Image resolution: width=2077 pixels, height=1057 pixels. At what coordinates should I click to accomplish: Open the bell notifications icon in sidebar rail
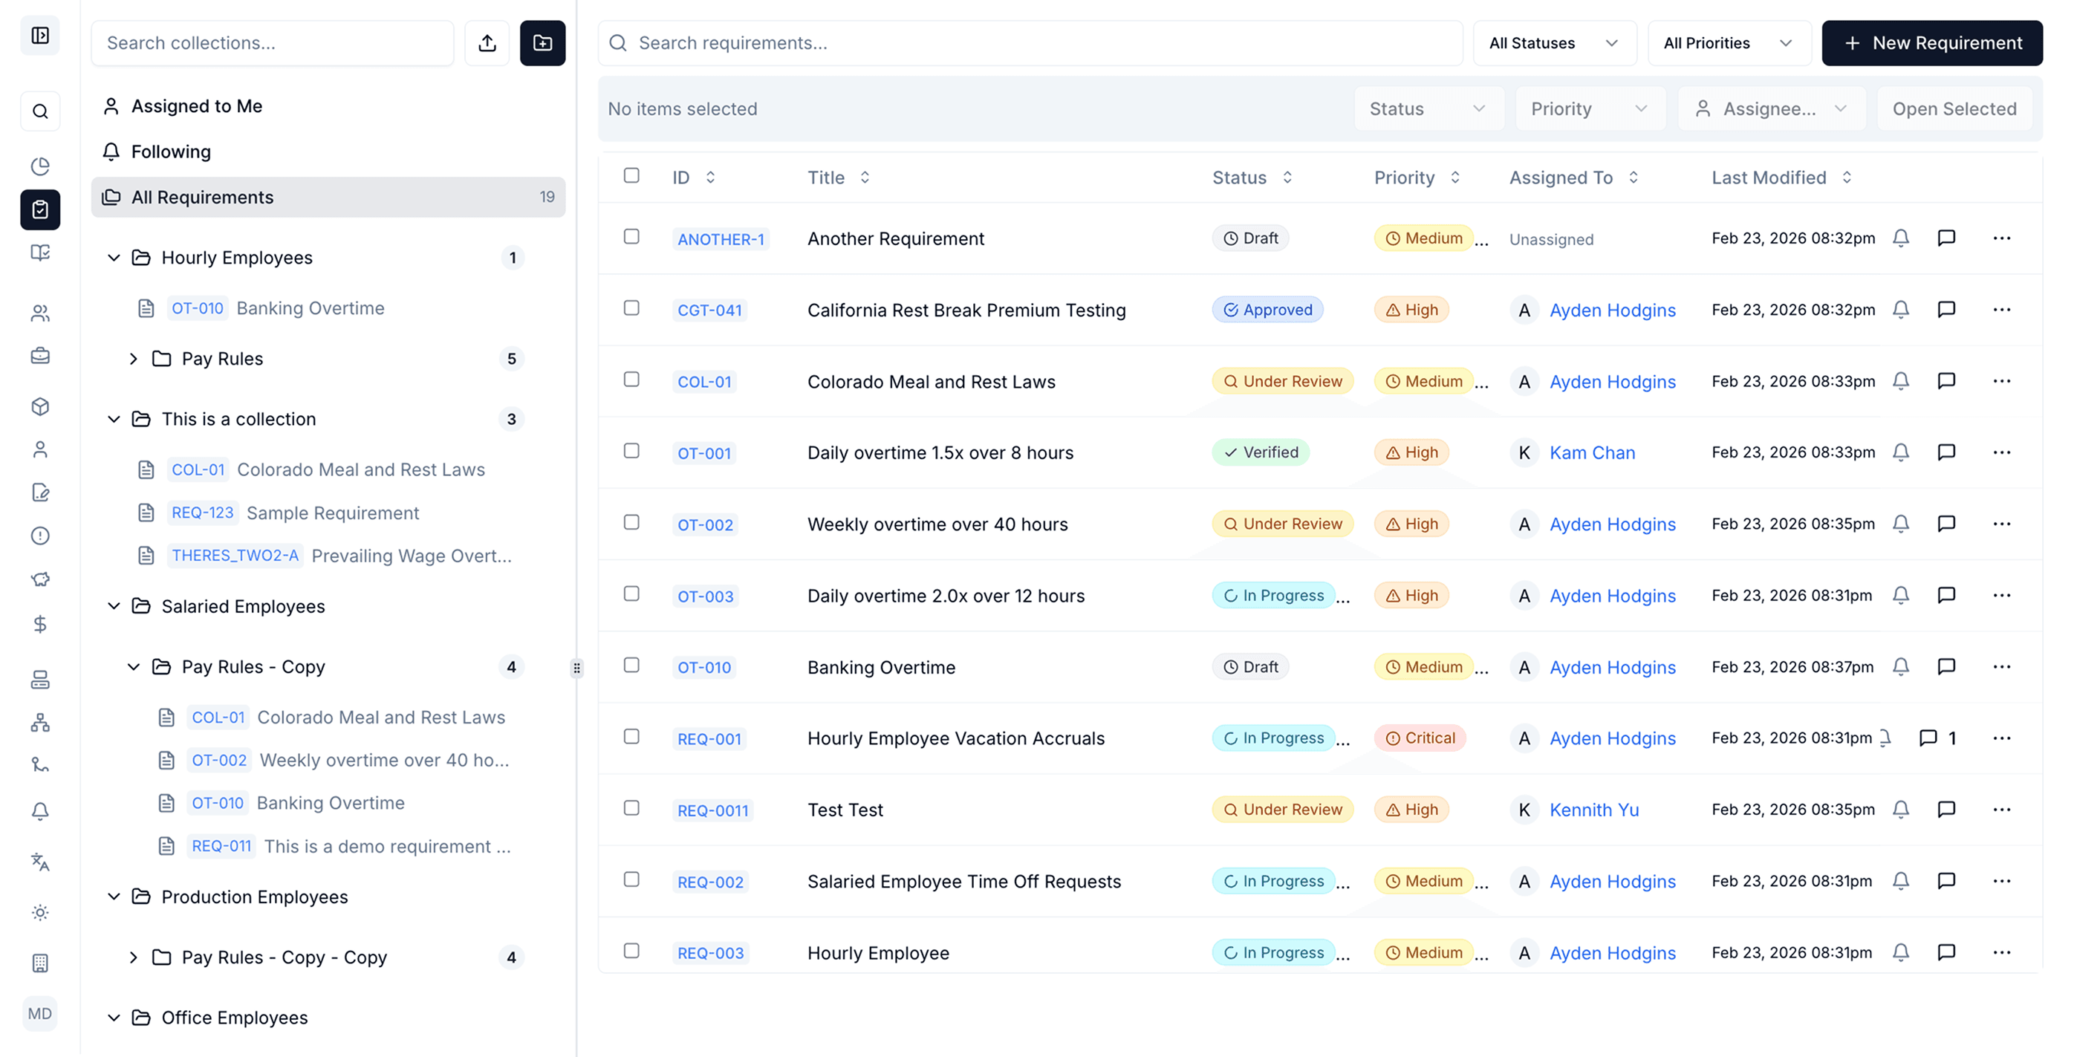40,812
